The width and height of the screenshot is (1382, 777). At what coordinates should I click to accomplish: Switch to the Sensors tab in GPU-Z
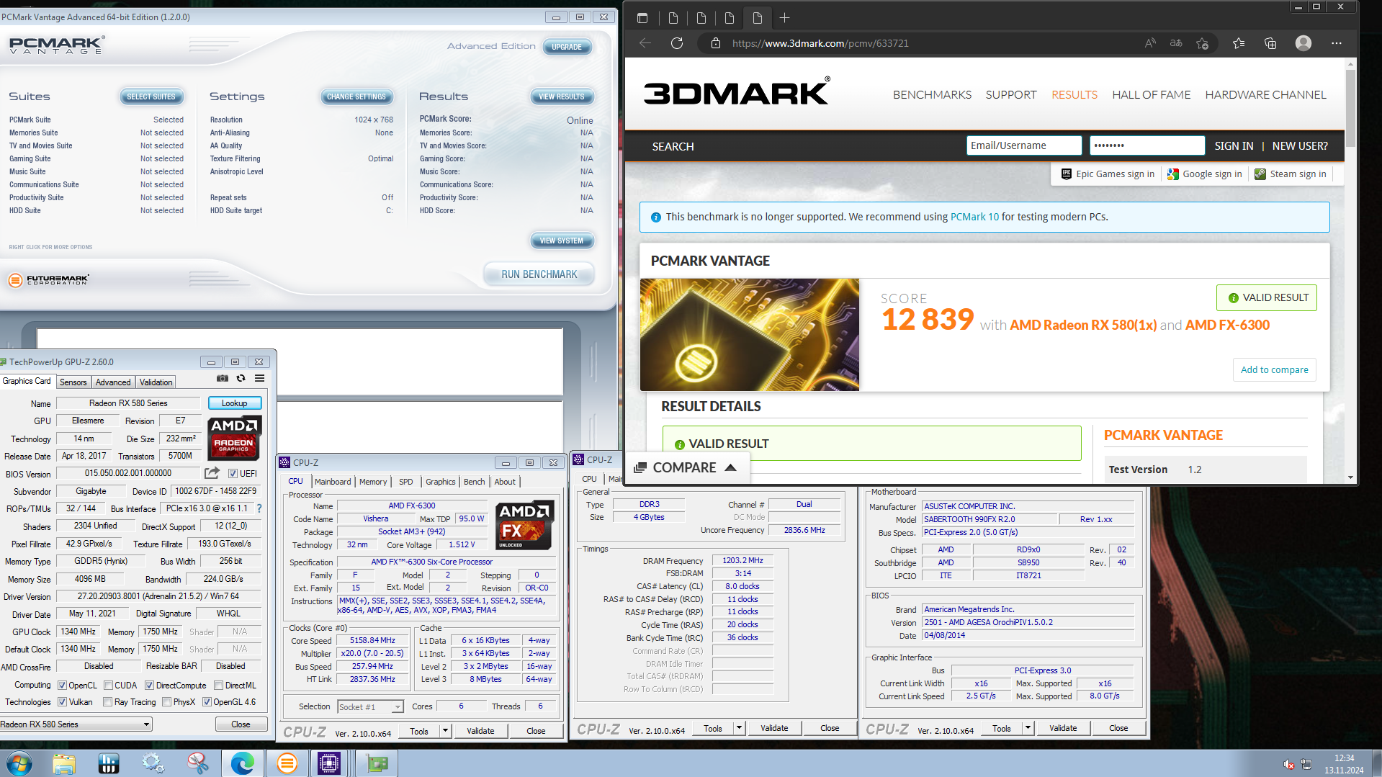(x=73, y=382)
